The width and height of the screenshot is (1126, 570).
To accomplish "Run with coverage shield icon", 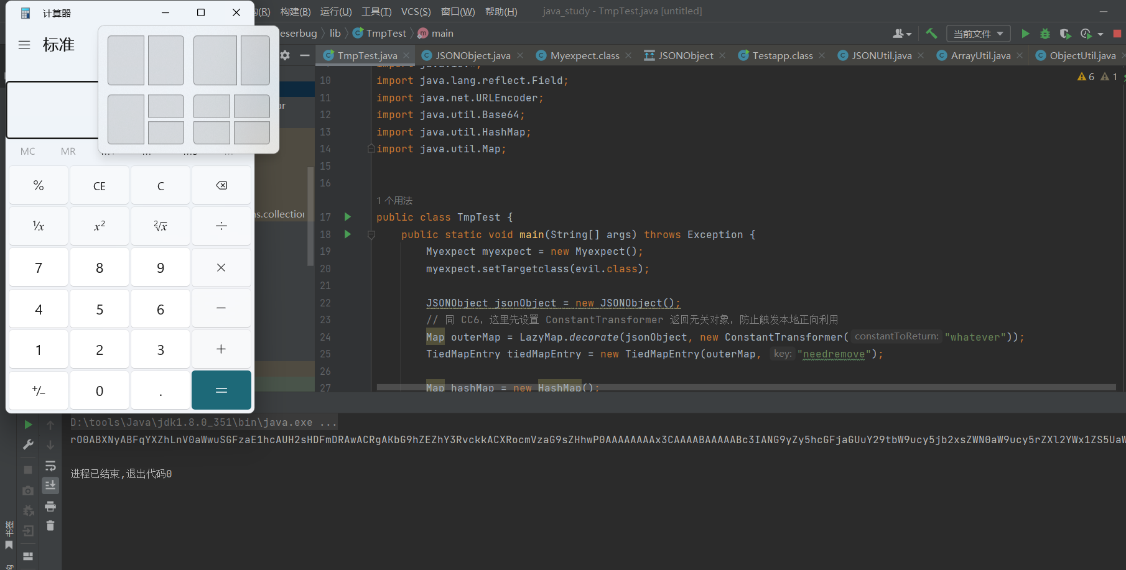I will tap(1065, 34).
